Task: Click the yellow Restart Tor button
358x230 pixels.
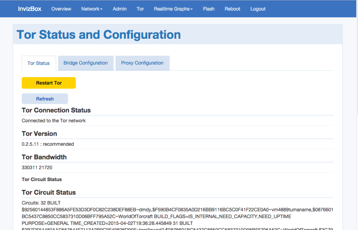Action: point(49,83)
